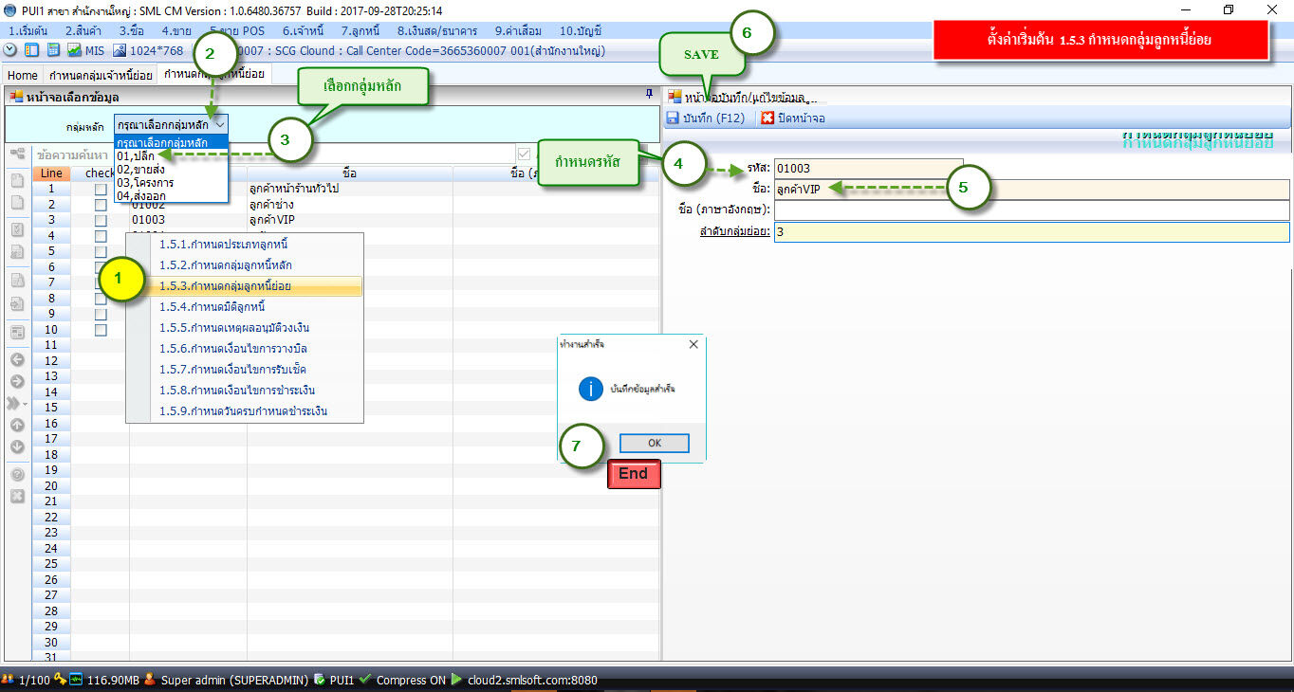Click the help question-mark icon in the sidebar
The height and width of the screenshot is (692, 1294).
coord(17,475)
